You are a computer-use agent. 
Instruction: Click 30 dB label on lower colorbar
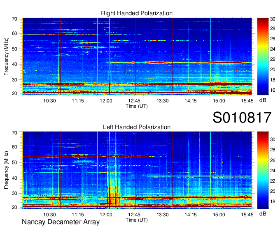[273, 139]
